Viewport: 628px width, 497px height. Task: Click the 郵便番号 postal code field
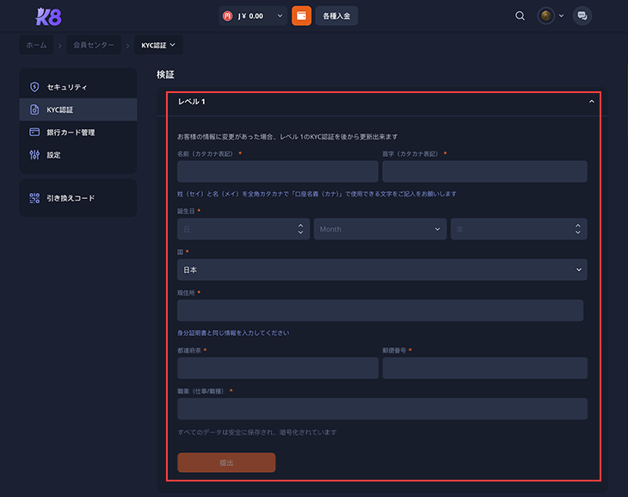(484, 368)
